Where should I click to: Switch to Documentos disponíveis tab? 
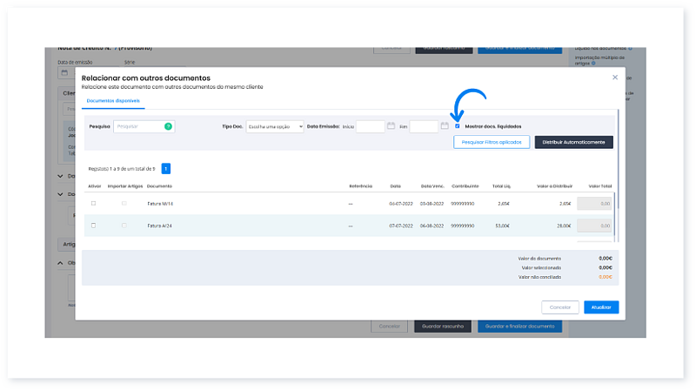[x=113, y=102]
